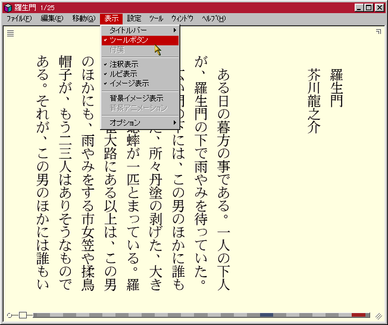388x325 pixels.
Task: Open the 移動(G) menu
Action: coord(83,18)
